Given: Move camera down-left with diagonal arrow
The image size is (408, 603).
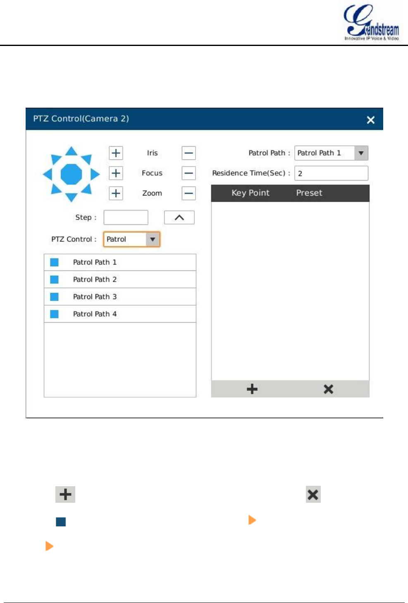Looking at the screenshot, I should coord(56,189).
